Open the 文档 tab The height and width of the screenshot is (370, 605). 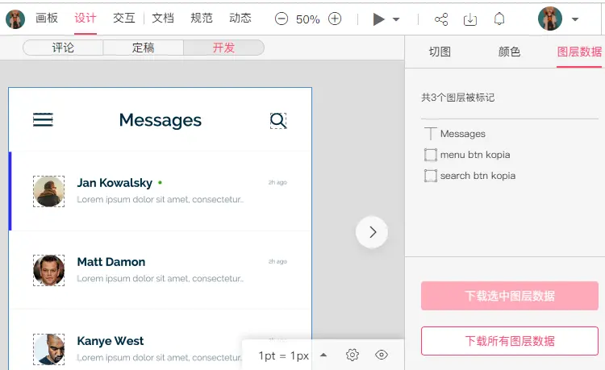163,18
